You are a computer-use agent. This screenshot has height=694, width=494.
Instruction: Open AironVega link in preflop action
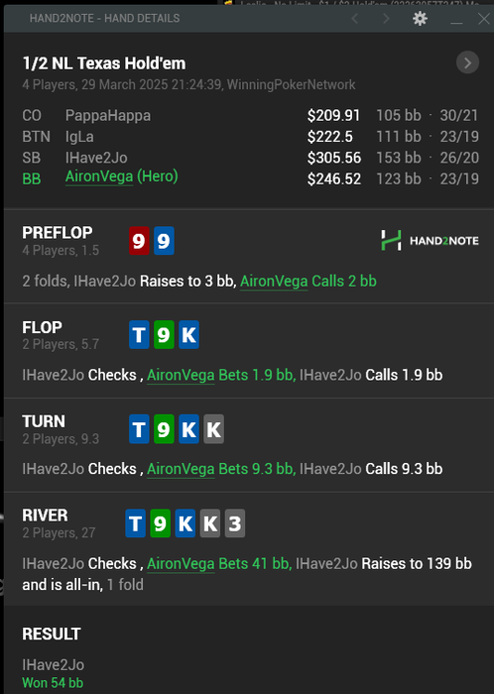pos(274,281)
